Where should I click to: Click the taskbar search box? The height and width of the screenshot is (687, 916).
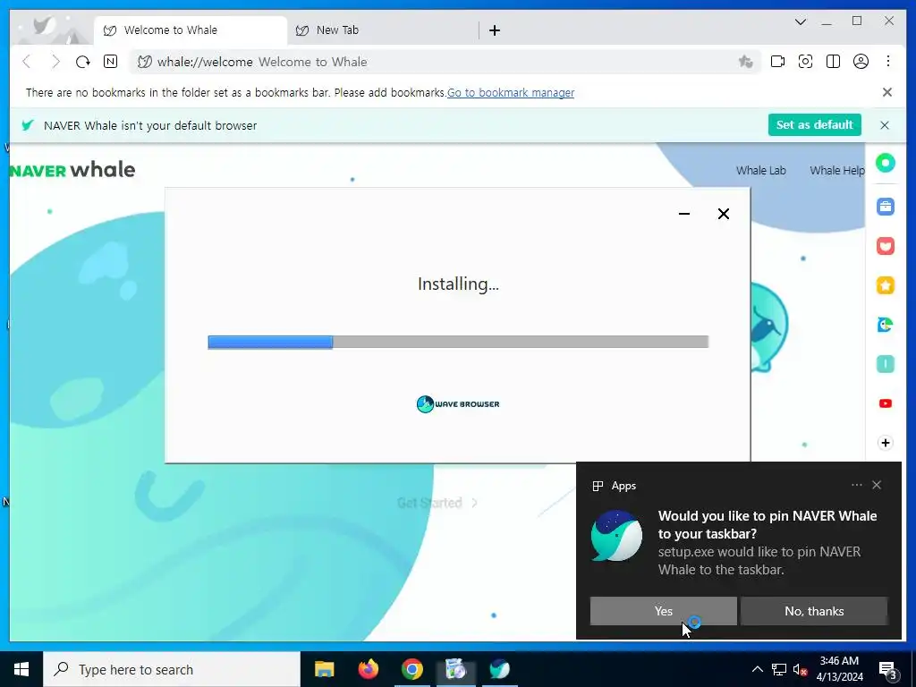pos(172,669)
